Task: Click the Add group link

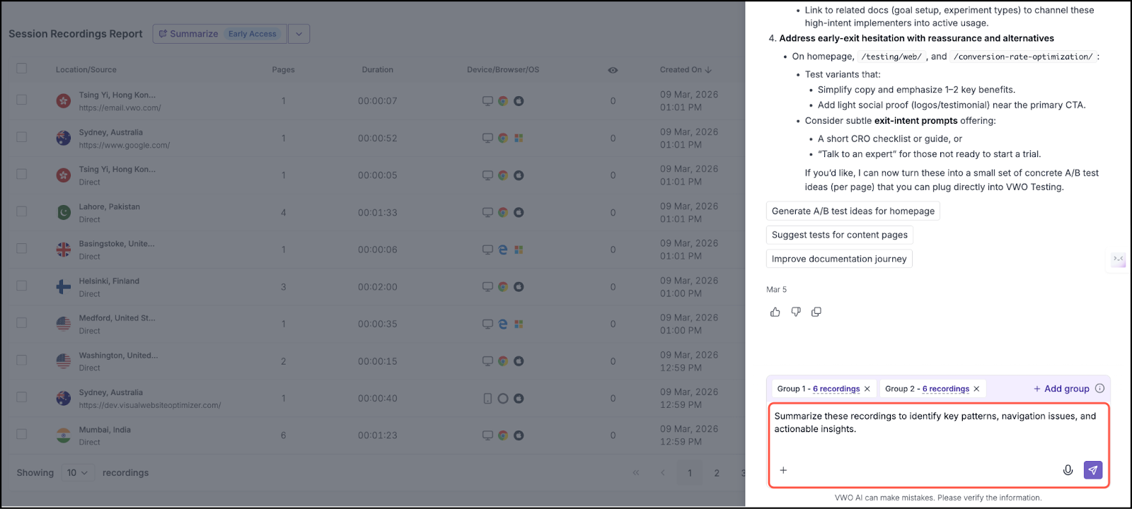Action: pos(1061,388)
